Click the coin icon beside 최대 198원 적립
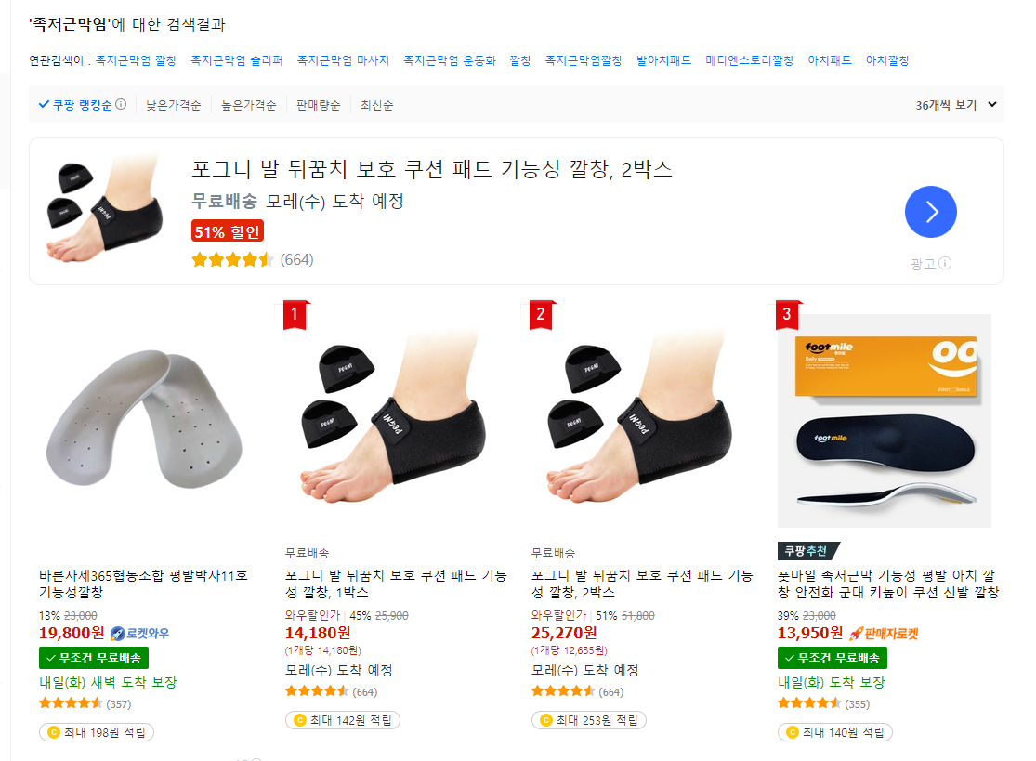Viewport: 1036px width, 761px height. tap(54, 732)
